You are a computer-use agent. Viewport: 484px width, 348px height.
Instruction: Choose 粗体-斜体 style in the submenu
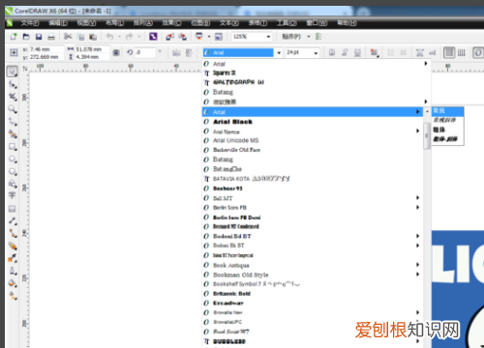[x=447, y=139]
